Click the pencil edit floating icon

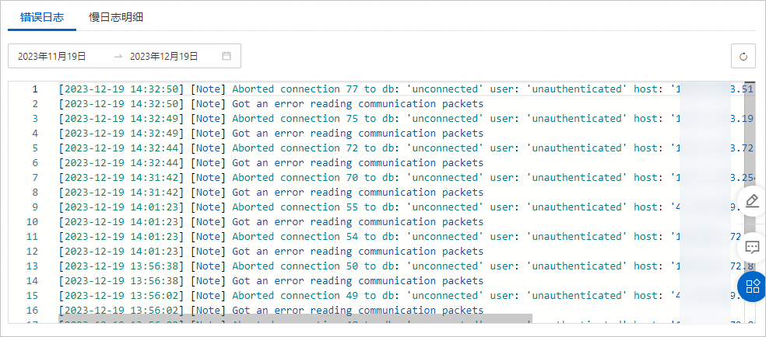751,201
